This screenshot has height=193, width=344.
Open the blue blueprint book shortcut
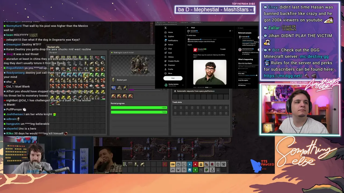(x=190, y=170)
